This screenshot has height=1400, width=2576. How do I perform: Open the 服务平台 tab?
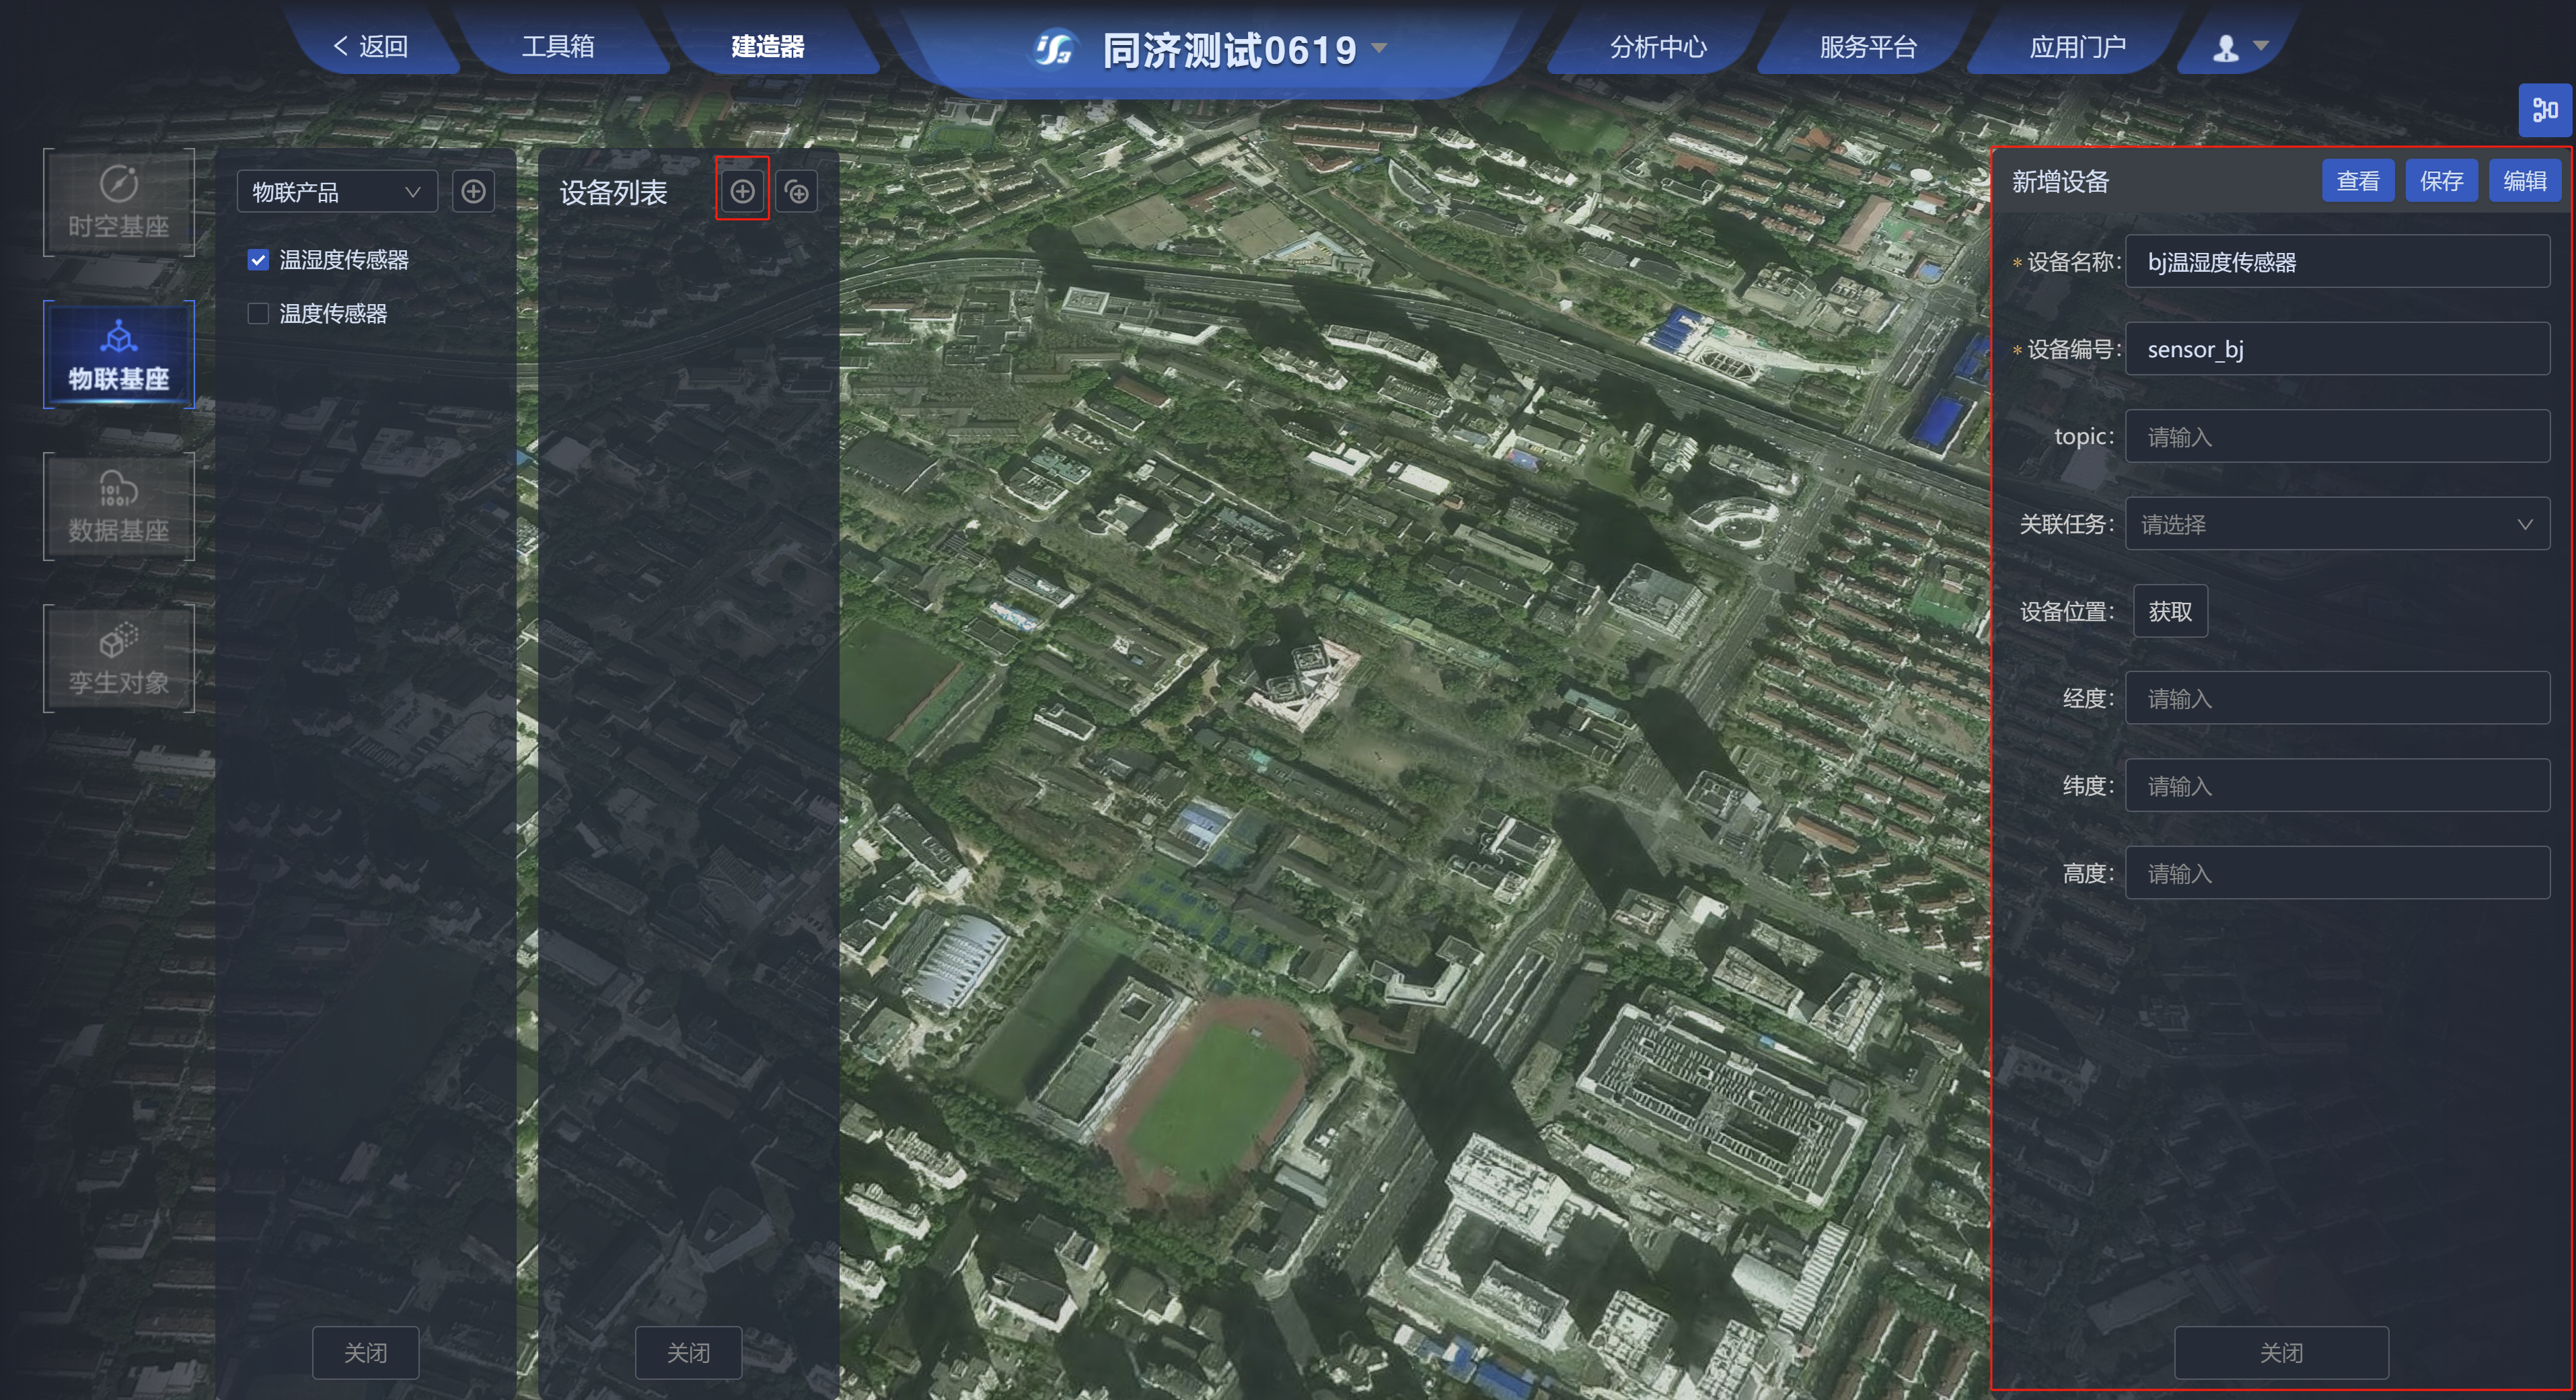tap(1868, 47)
